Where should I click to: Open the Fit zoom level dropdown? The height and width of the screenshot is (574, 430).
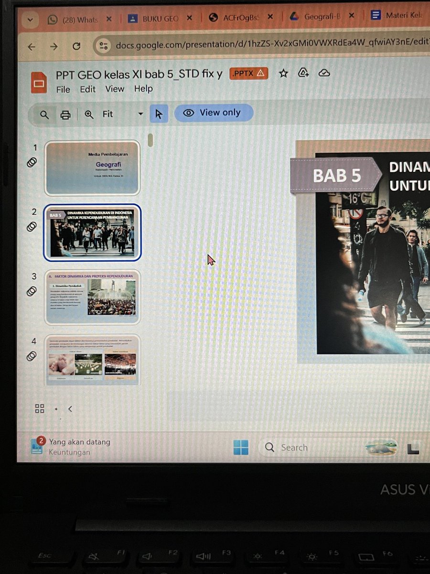pyautogui.click(x=123, y=114)
